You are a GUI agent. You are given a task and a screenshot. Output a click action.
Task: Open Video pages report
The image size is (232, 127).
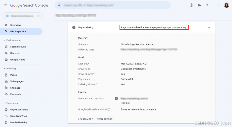click(x=17, y=82)
